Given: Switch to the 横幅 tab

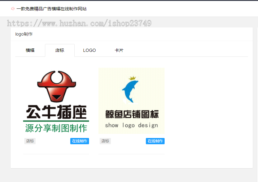Looking at the screenshot, I should coord(30,50).
